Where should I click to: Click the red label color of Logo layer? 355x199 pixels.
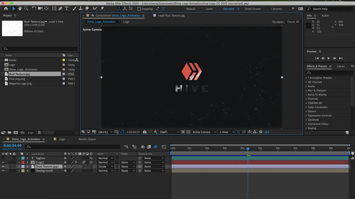[23, 162]
